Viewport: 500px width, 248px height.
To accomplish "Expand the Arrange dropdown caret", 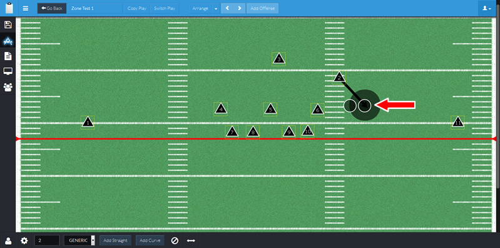I will coord(216,8).
